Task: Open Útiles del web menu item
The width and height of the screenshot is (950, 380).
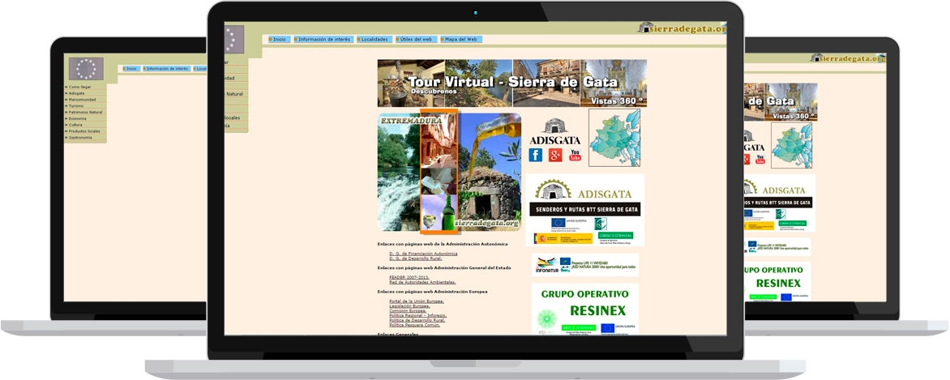Action: [x=416, y=40]
